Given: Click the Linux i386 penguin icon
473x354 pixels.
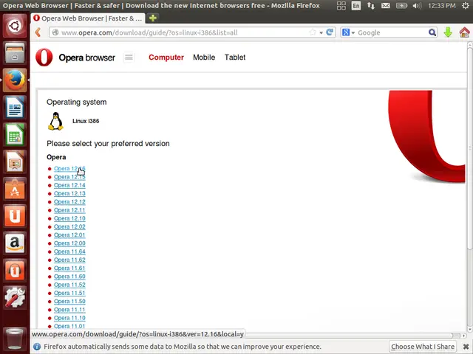Looking at the screenshot, I should click(x=56, y=121).
